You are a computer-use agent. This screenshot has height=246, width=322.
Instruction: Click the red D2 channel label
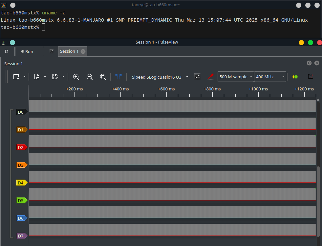click(21, 147)
